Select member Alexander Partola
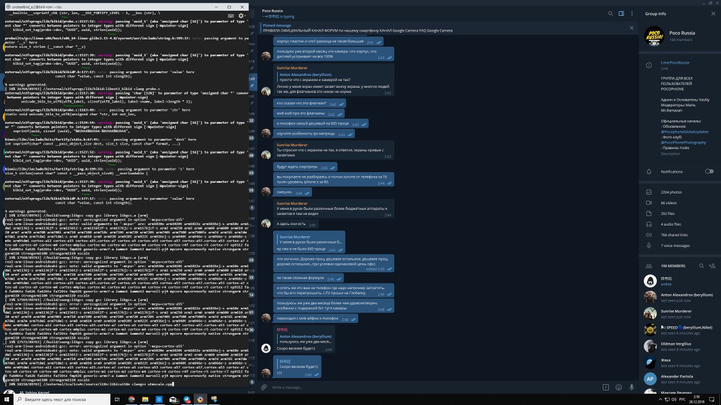The width and height of the screenshot is (721, 405). click(679, 379)
